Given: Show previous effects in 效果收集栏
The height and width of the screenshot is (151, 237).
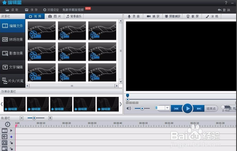Looking at the screenshot, I should click(x=1, y=104).
